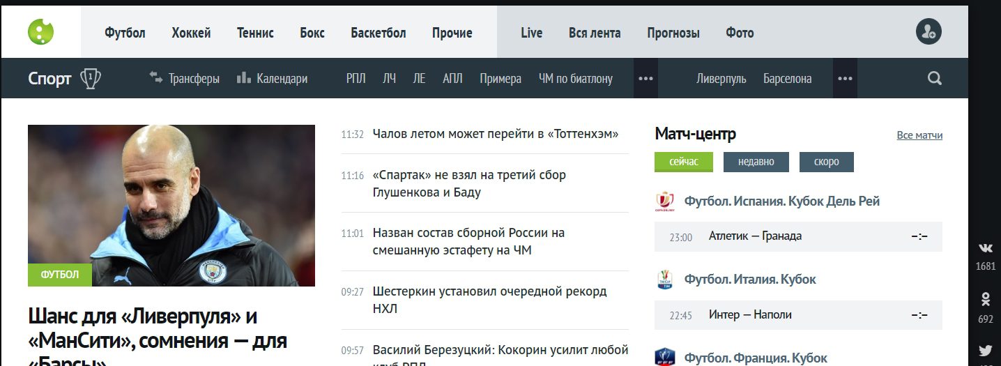The width and height of the screenshot is (1001, 366).
Task: Open news Василий Березуцкий about Кокорин
Action: click(500, 354)
